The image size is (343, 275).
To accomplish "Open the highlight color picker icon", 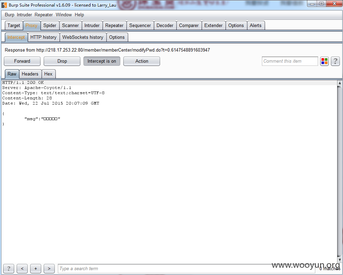I will tap(324, 61).
